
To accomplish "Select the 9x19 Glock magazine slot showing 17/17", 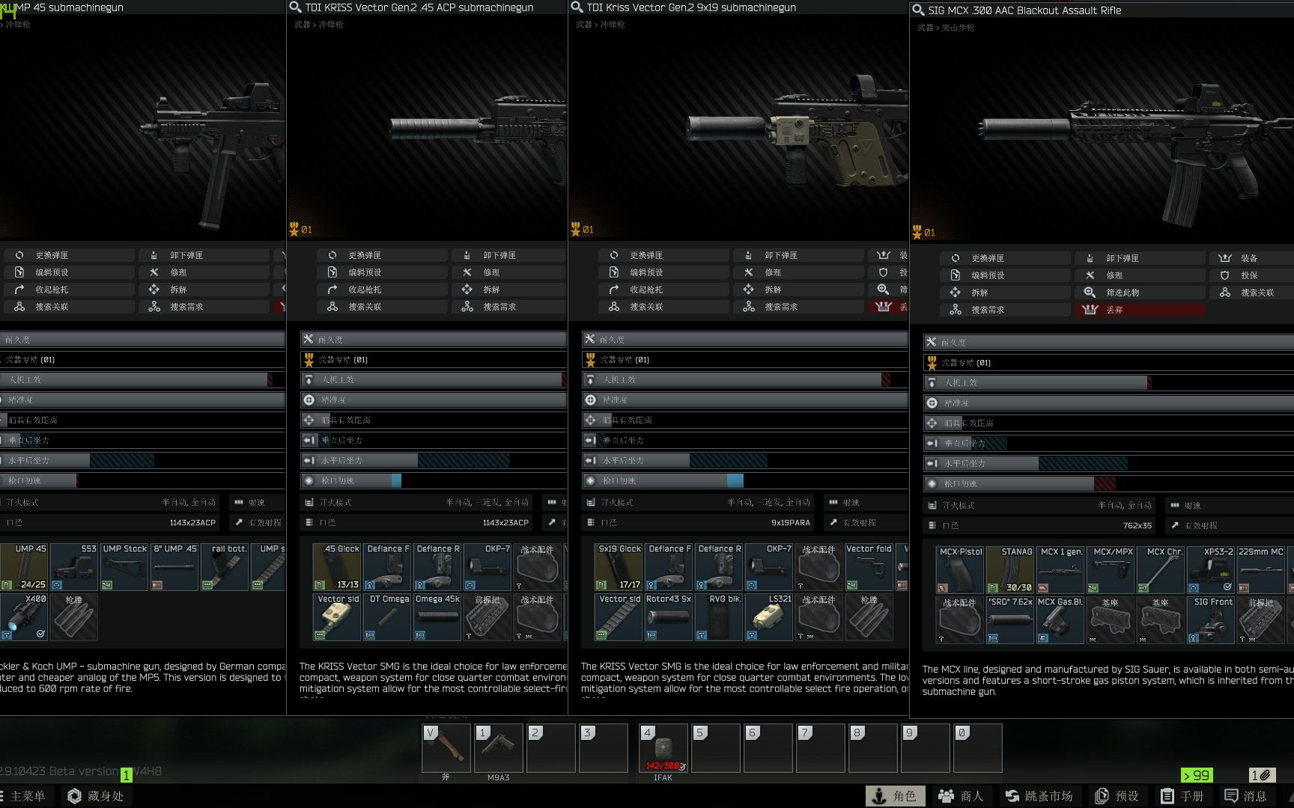I will [x=619, y=566].
